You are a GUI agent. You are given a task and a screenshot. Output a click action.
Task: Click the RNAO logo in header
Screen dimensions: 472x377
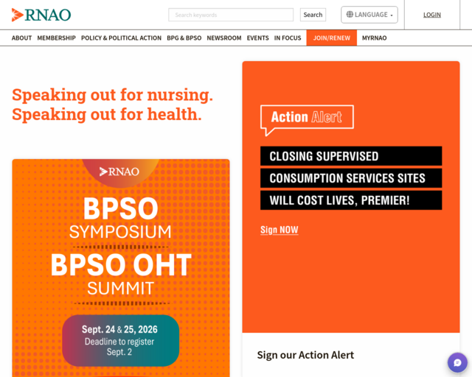(41, 15)
